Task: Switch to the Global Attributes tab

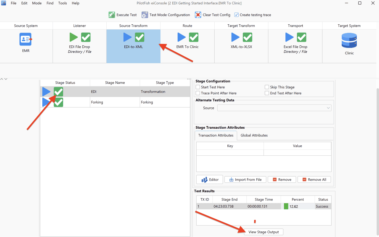Action: pos(254,135)
